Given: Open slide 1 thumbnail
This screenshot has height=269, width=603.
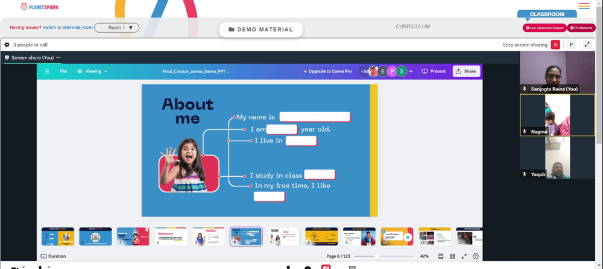Looking at the screenshot, I should pos(58,236).
